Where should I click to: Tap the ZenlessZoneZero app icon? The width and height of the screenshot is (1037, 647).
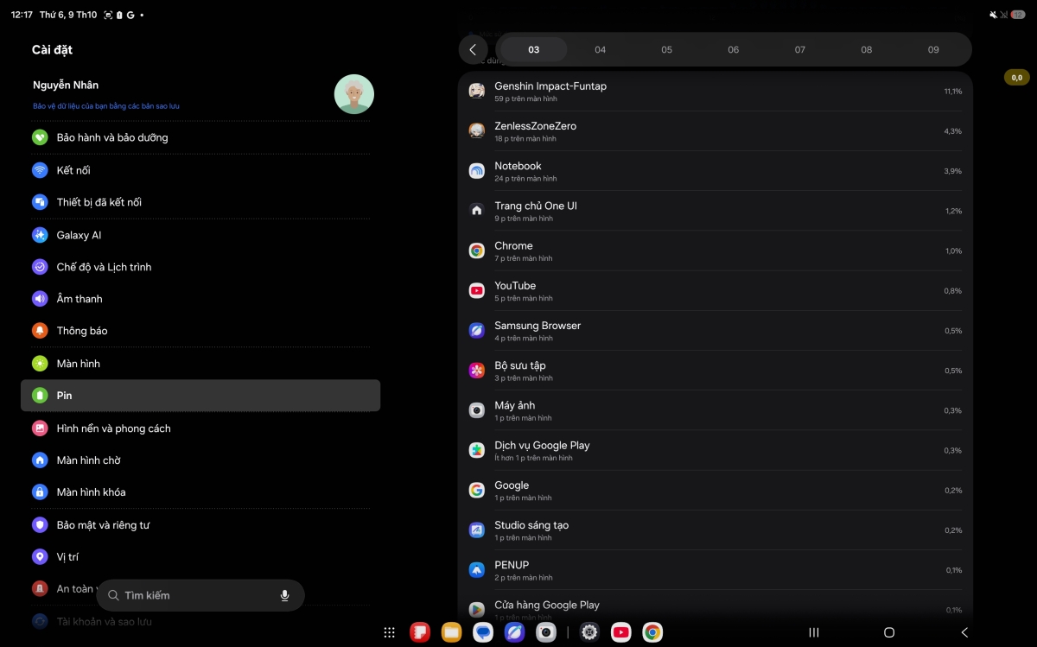point(476,130)
